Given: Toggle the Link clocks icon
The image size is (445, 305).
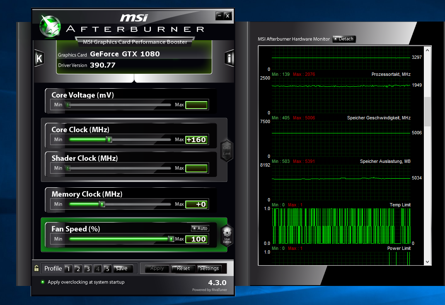Looking at the screenshot, I should 227,151.
